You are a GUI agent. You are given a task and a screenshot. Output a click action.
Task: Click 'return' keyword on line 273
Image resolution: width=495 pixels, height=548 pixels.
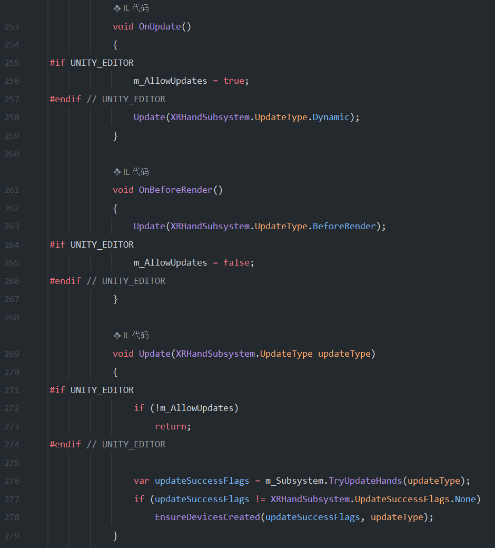coord(171,426)
